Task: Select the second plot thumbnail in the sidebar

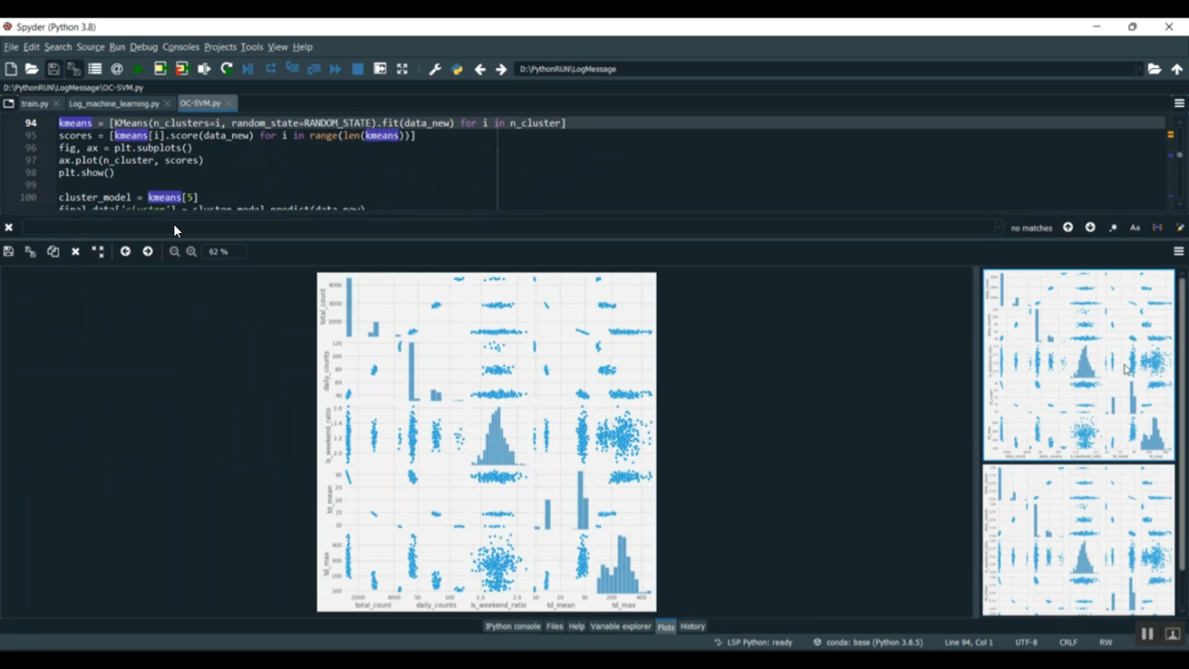Action: pyautogui.click(x=1078, y=539)
